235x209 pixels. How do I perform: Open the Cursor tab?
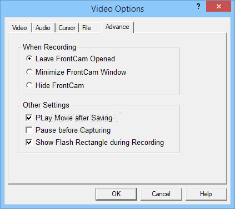point(67,28)
